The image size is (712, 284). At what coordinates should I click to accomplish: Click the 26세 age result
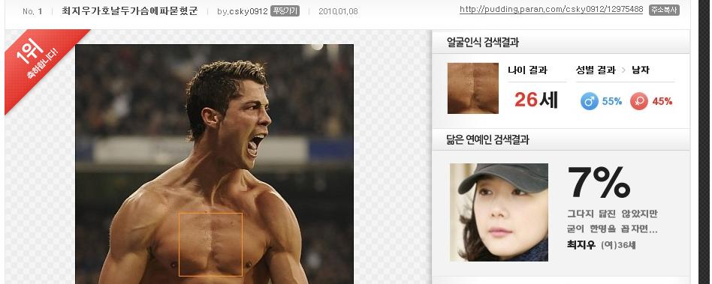pos(536,100)
